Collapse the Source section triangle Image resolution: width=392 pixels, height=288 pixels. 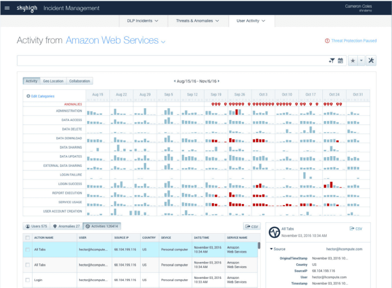(271, 249)
